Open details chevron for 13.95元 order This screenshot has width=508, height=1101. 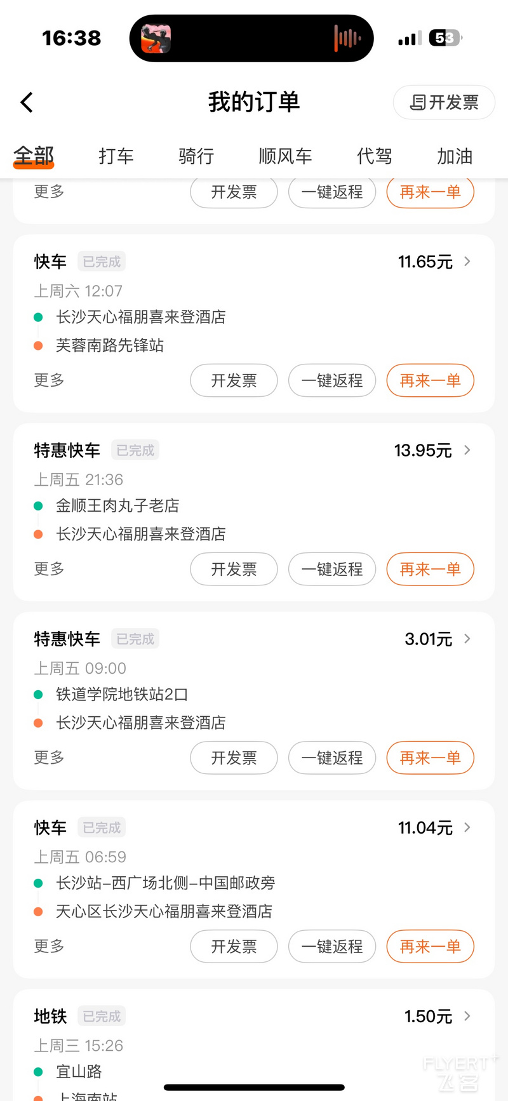467,450
